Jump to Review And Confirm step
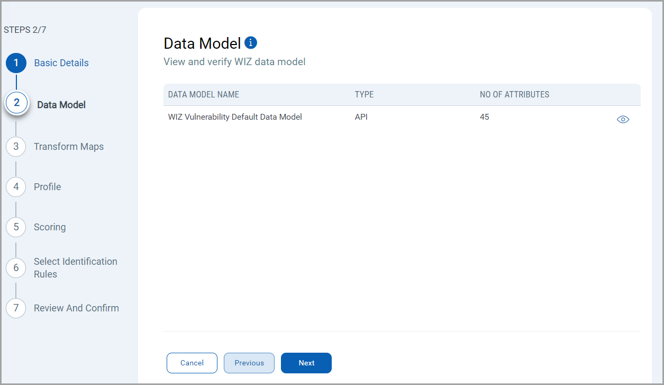 pos(76,308)
